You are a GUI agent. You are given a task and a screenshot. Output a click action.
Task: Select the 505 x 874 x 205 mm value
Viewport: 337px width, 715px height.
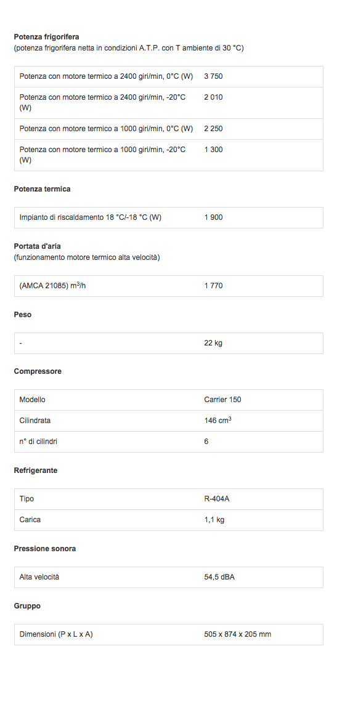click(238, 634)
